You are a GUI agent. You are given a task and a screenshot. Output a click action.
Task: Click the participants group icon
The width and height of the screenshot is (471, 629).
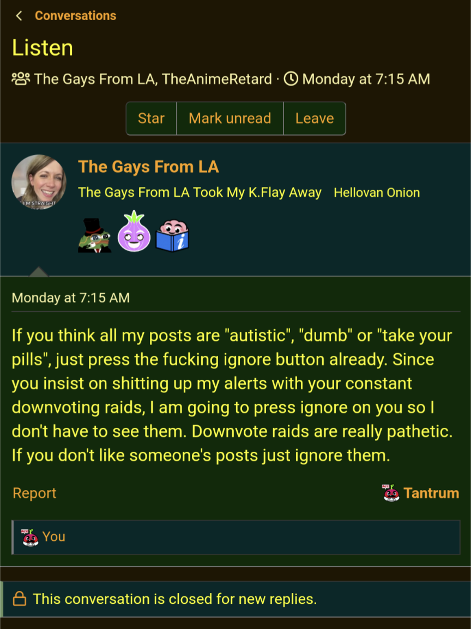click(21, 78)
